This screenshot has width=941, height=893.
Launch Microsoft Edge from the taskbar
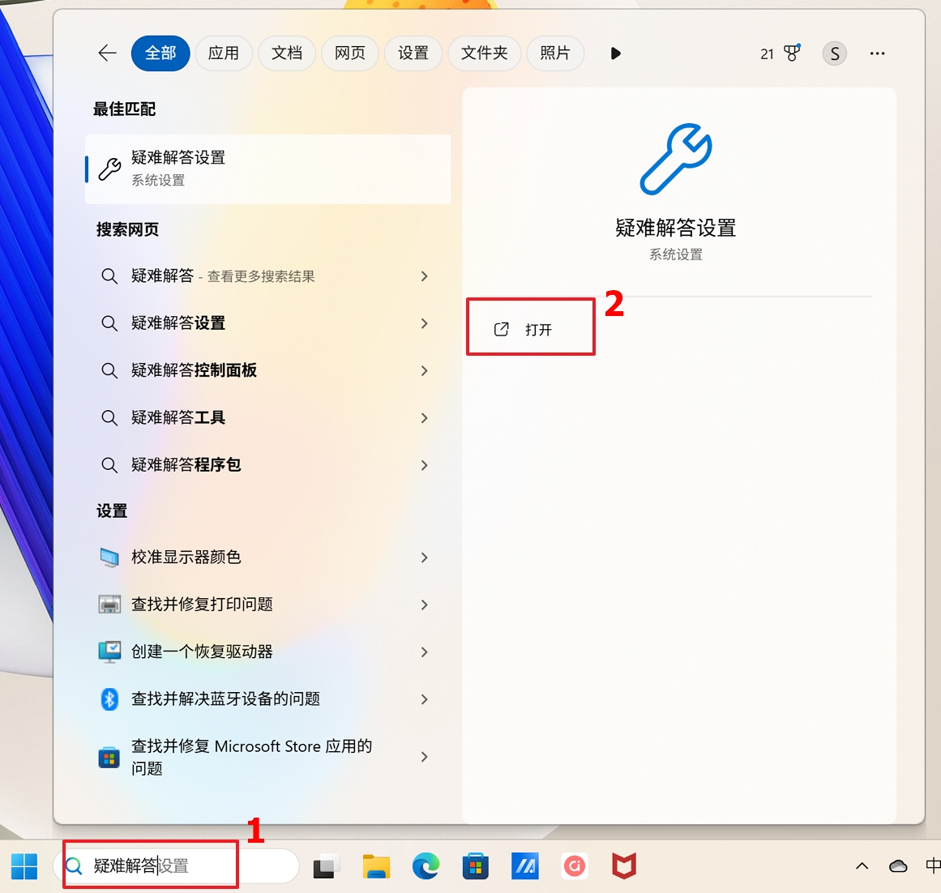point(426,866)
